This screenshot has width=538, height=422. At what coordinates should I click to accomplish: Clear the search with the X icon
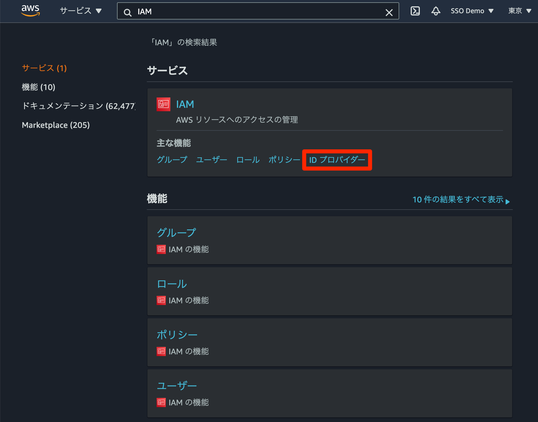(389, 12)
